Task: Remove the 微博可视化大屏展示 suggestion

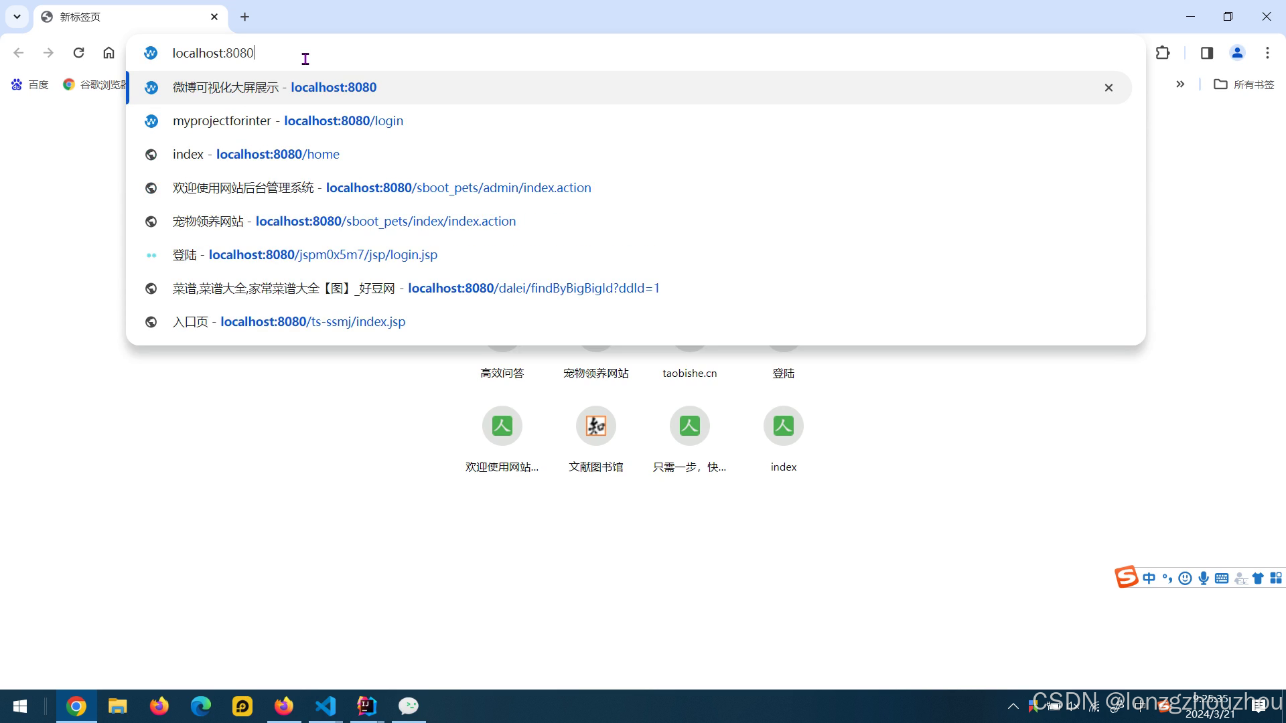Action: pyautogui.click(x=1109, y=88)
